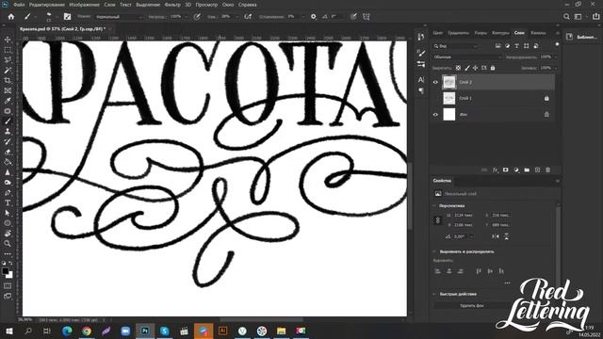Select the Eyedropper tool
This screenshot has width=603, height=339.
[8, 101]
